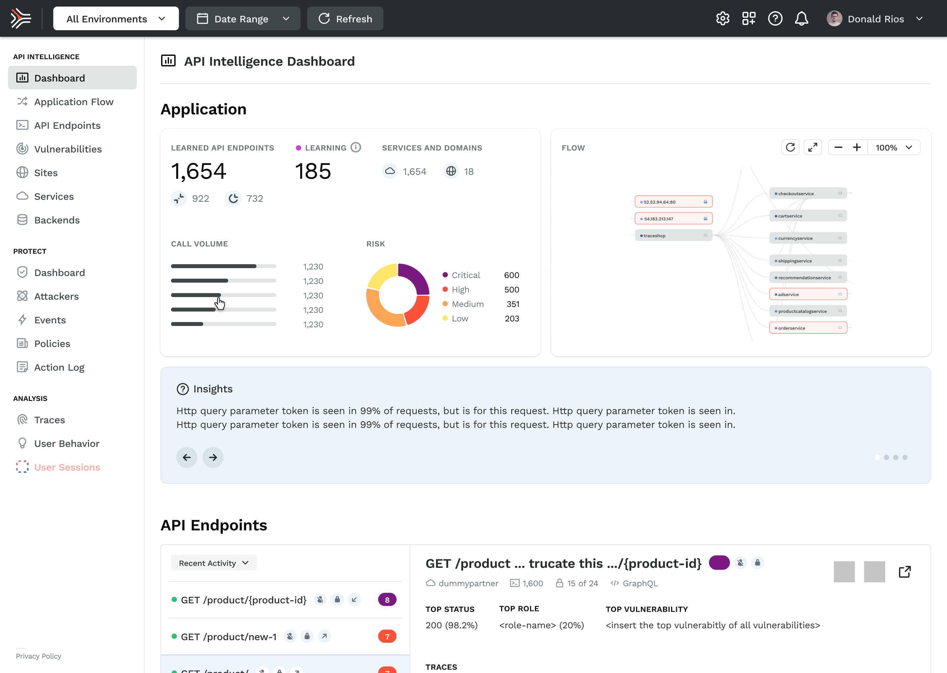Open settings gear in top bar
Screen dimensions: 947x673
(722, 19)
